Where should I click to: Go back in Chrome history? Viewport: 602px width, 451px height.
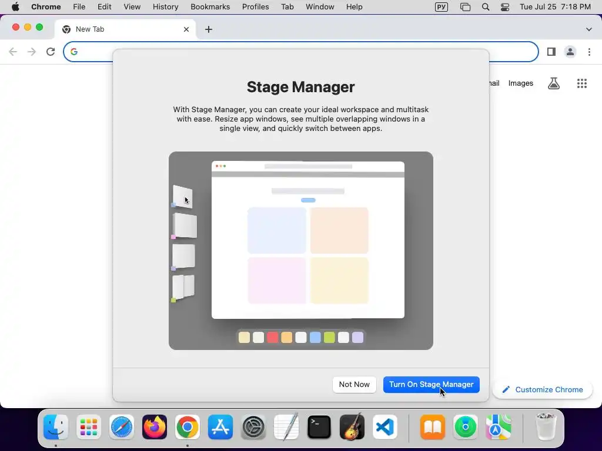click(13, 52)
